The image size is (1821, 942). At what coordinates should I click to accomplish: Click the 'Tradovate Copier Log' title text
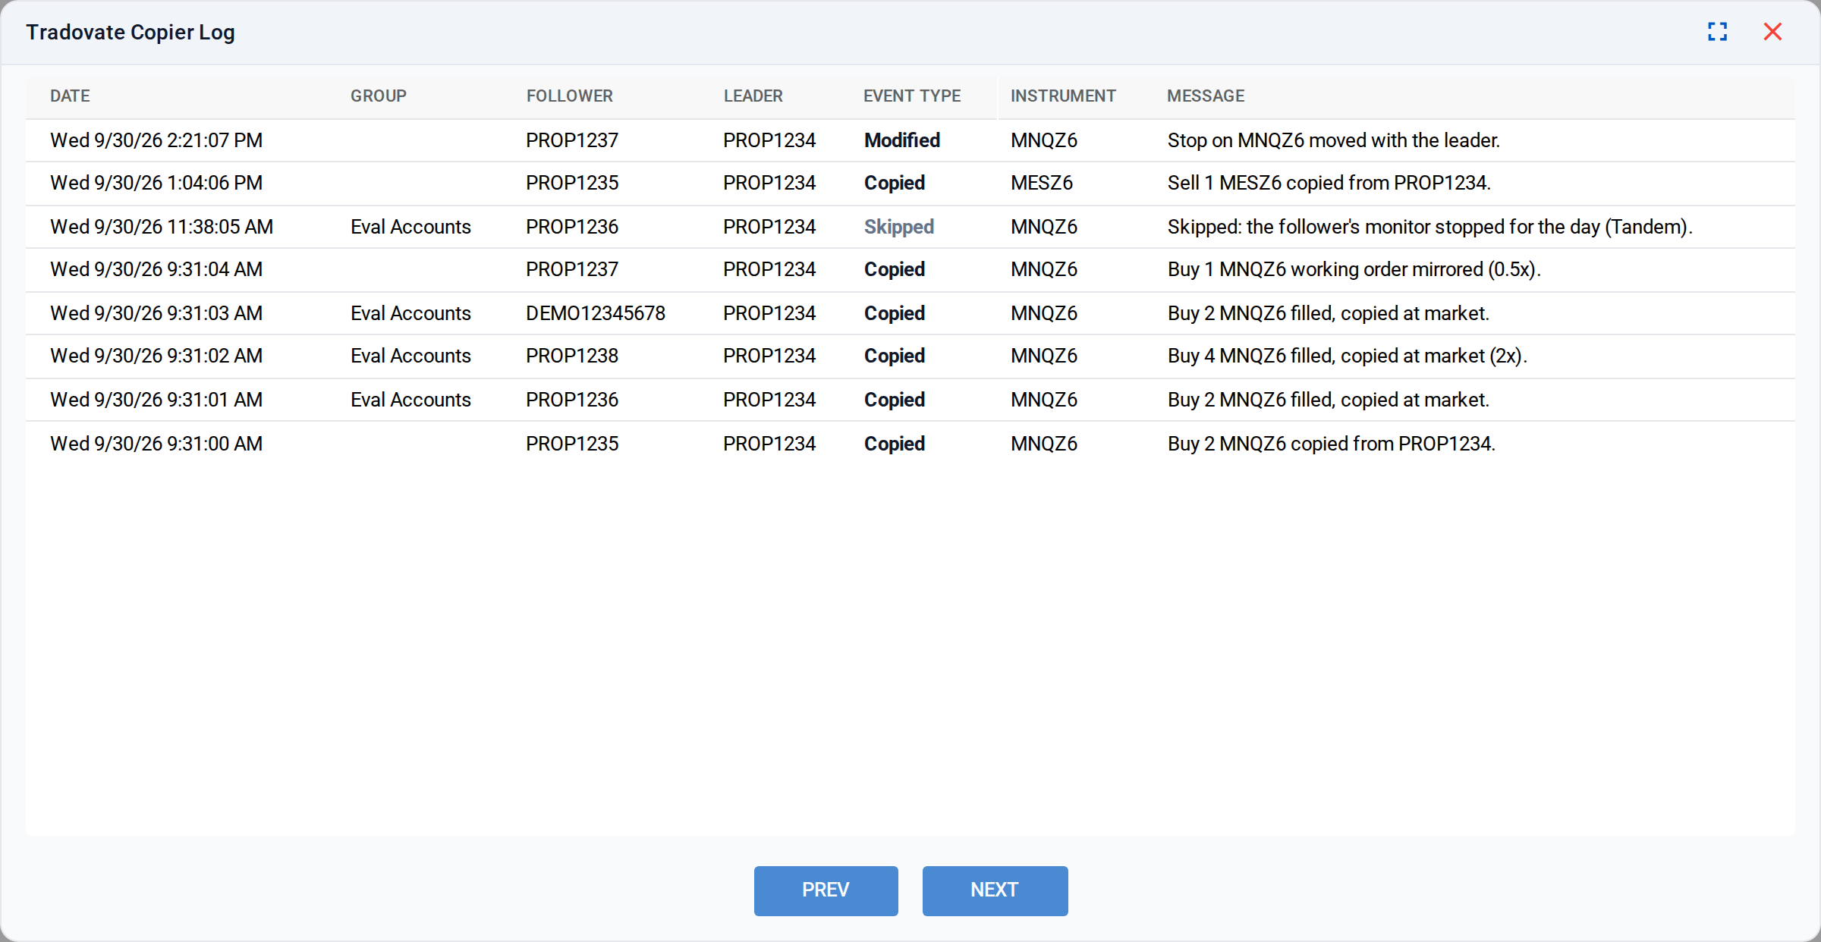(131, 32)
